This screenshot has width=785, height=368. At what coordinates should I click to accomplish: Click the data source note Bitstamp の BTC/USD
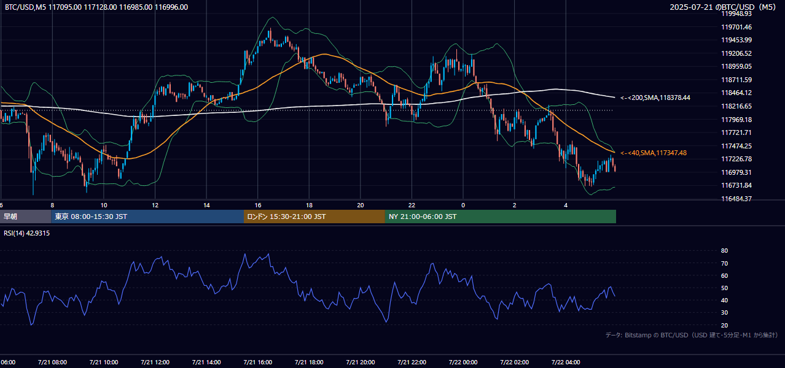coord(692,335)
